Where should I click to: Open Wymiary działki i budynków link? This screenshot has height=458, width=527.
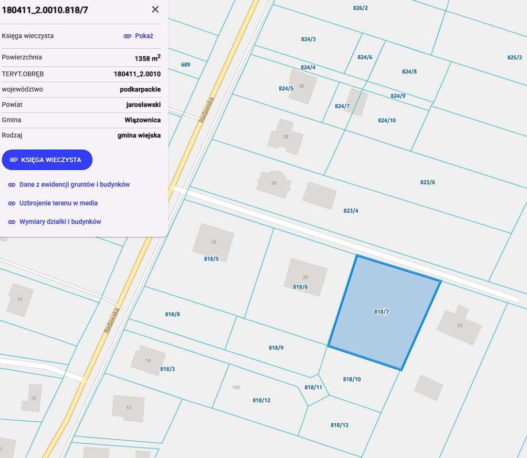click(x=60, y=221)
